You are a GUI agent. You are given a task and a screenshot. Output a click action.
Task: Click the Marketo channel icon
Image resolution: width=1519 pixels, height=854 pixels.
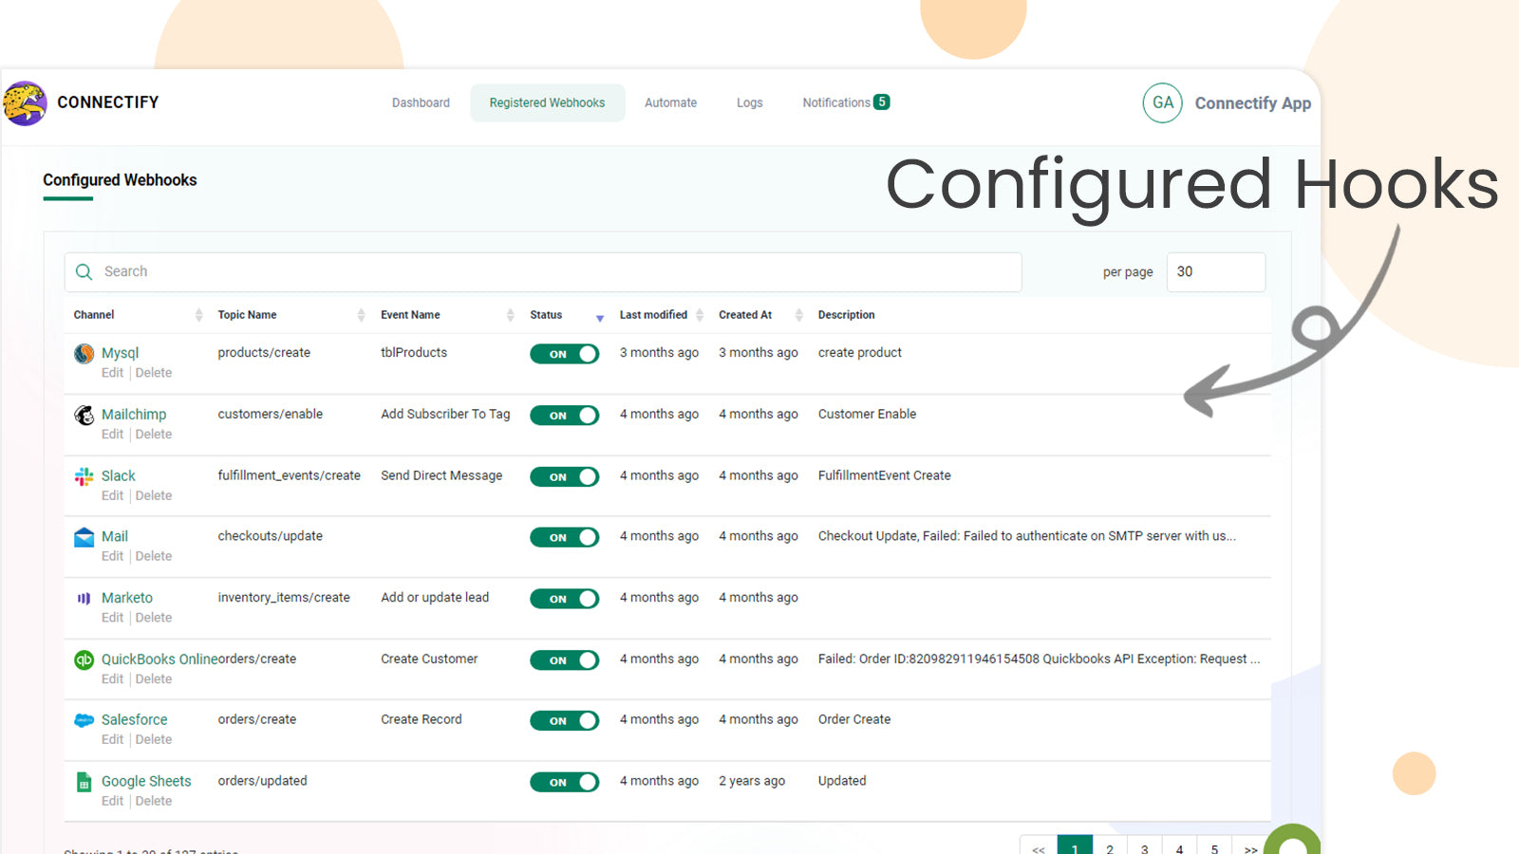pyautogui.click(x=84, y=599)
